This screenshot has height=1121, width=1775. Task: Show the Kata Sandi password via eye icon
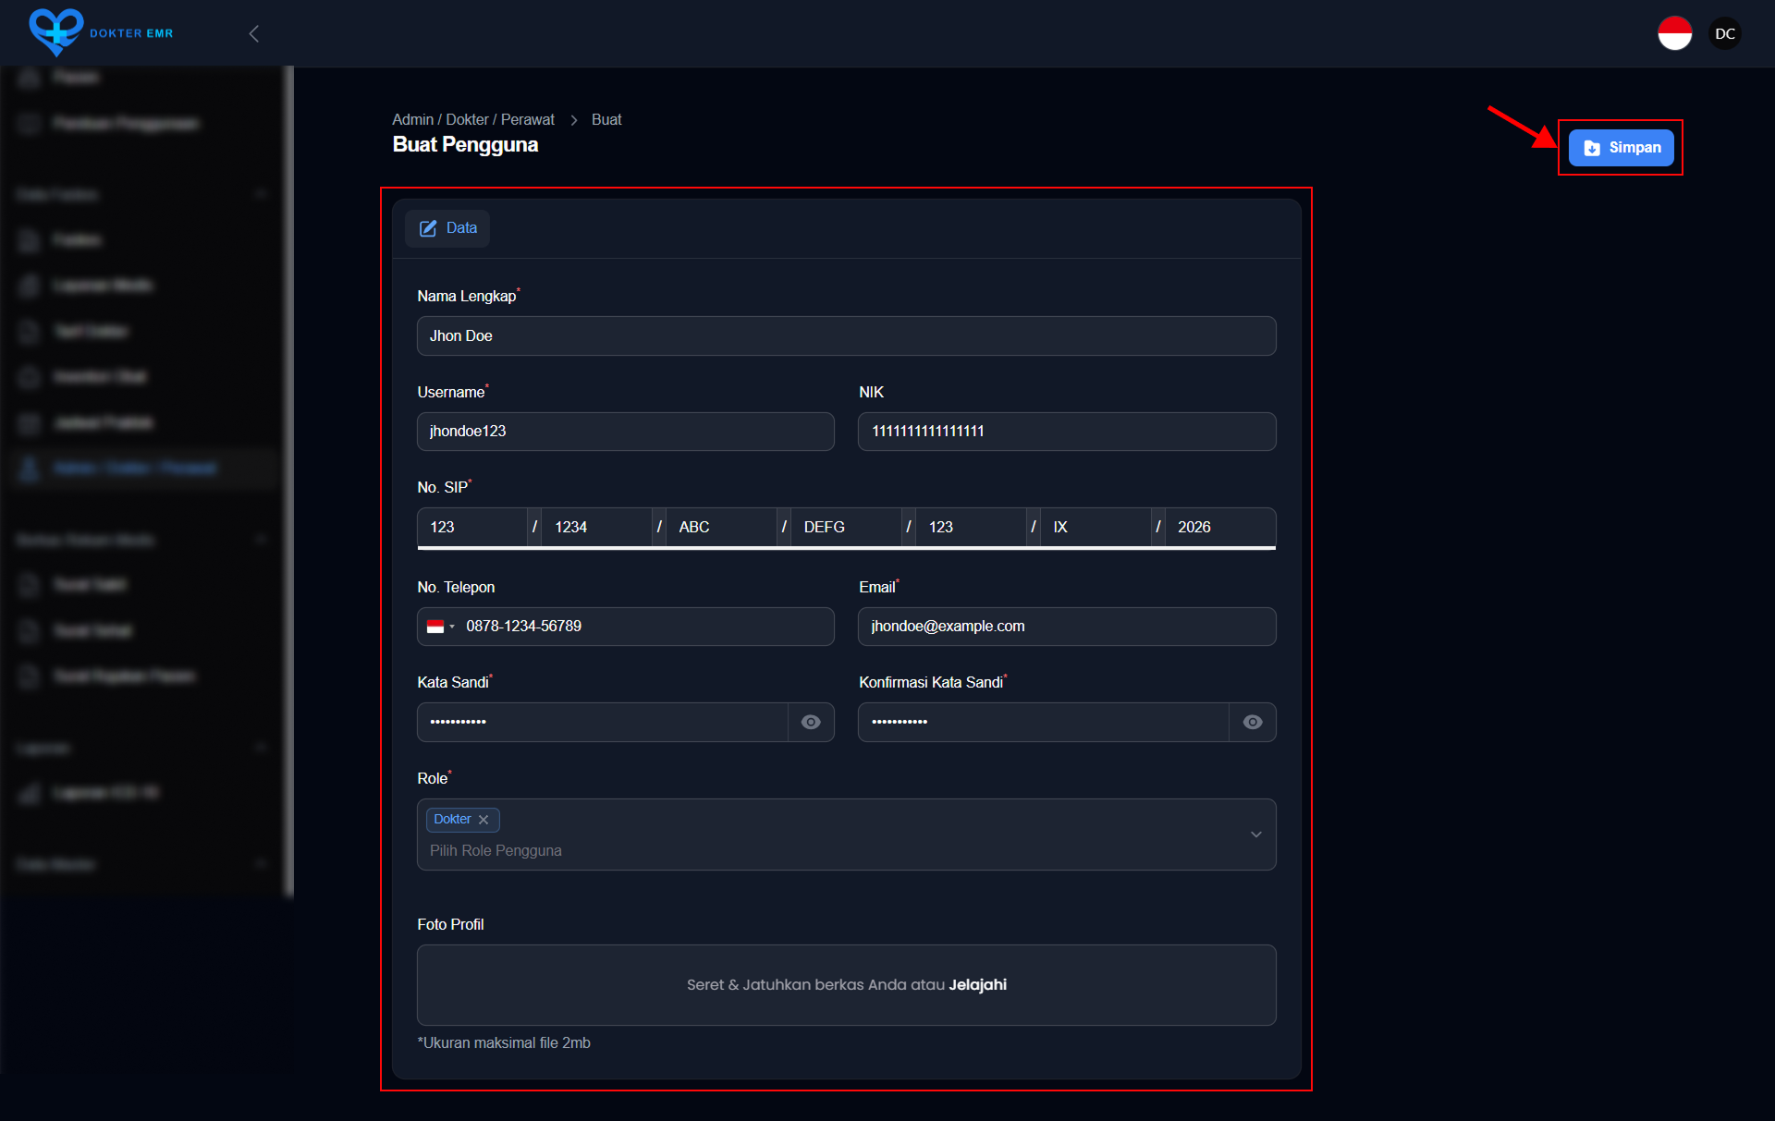coord(811,722)
